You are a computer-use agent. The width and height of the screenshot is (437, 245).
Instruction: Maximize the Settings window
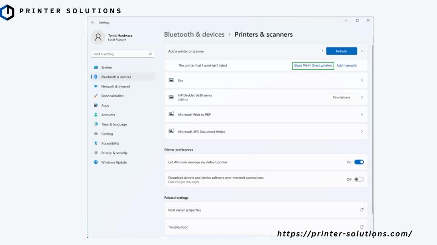357,20
